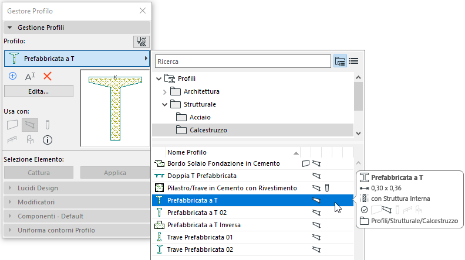Click the rename profile text icon

coord(30,77)
